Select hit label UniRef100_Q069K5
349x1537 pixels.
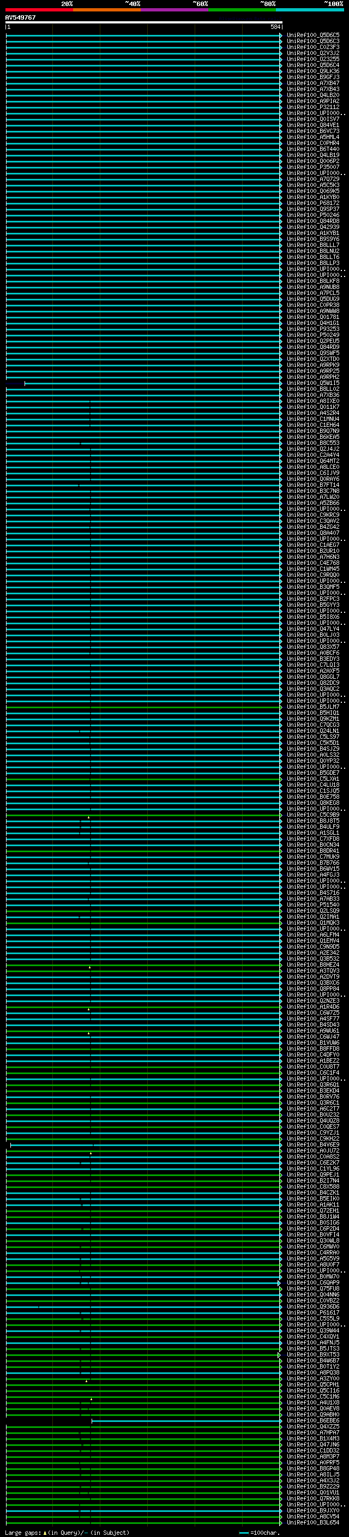tap(313, 191)
